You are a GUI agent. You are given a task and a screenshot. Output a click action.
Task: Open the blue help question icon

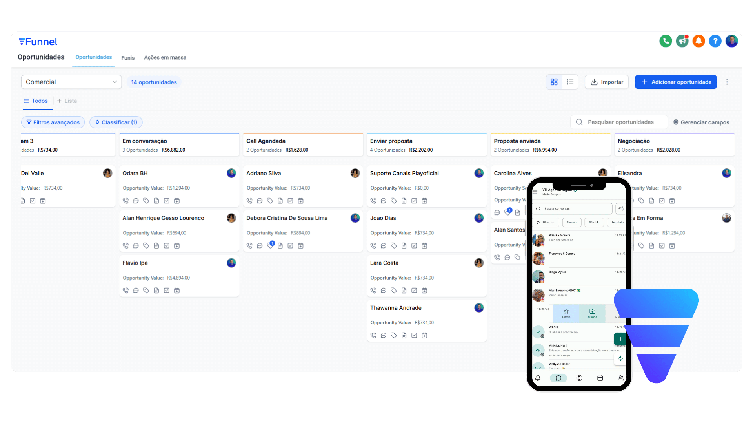pos(715,41)
